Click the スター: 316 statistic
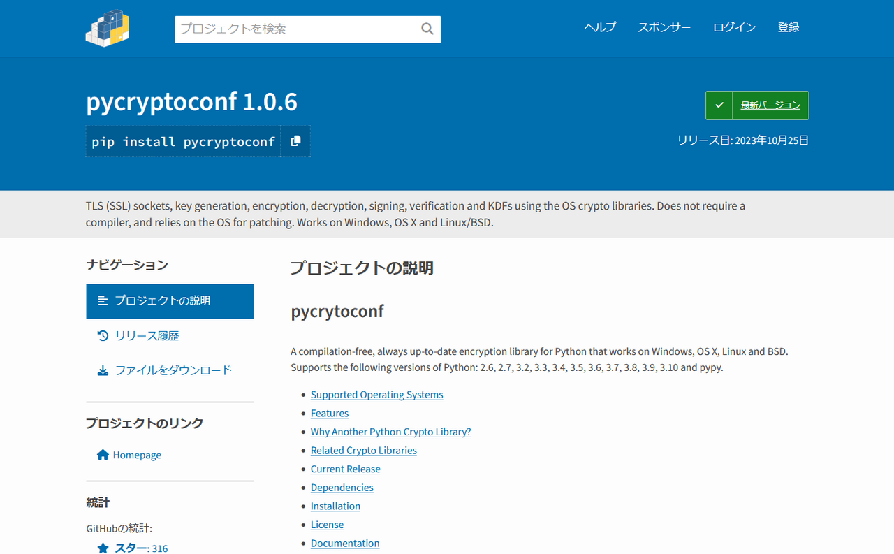This screenshot has width=894, height=554. pos(141,548)
